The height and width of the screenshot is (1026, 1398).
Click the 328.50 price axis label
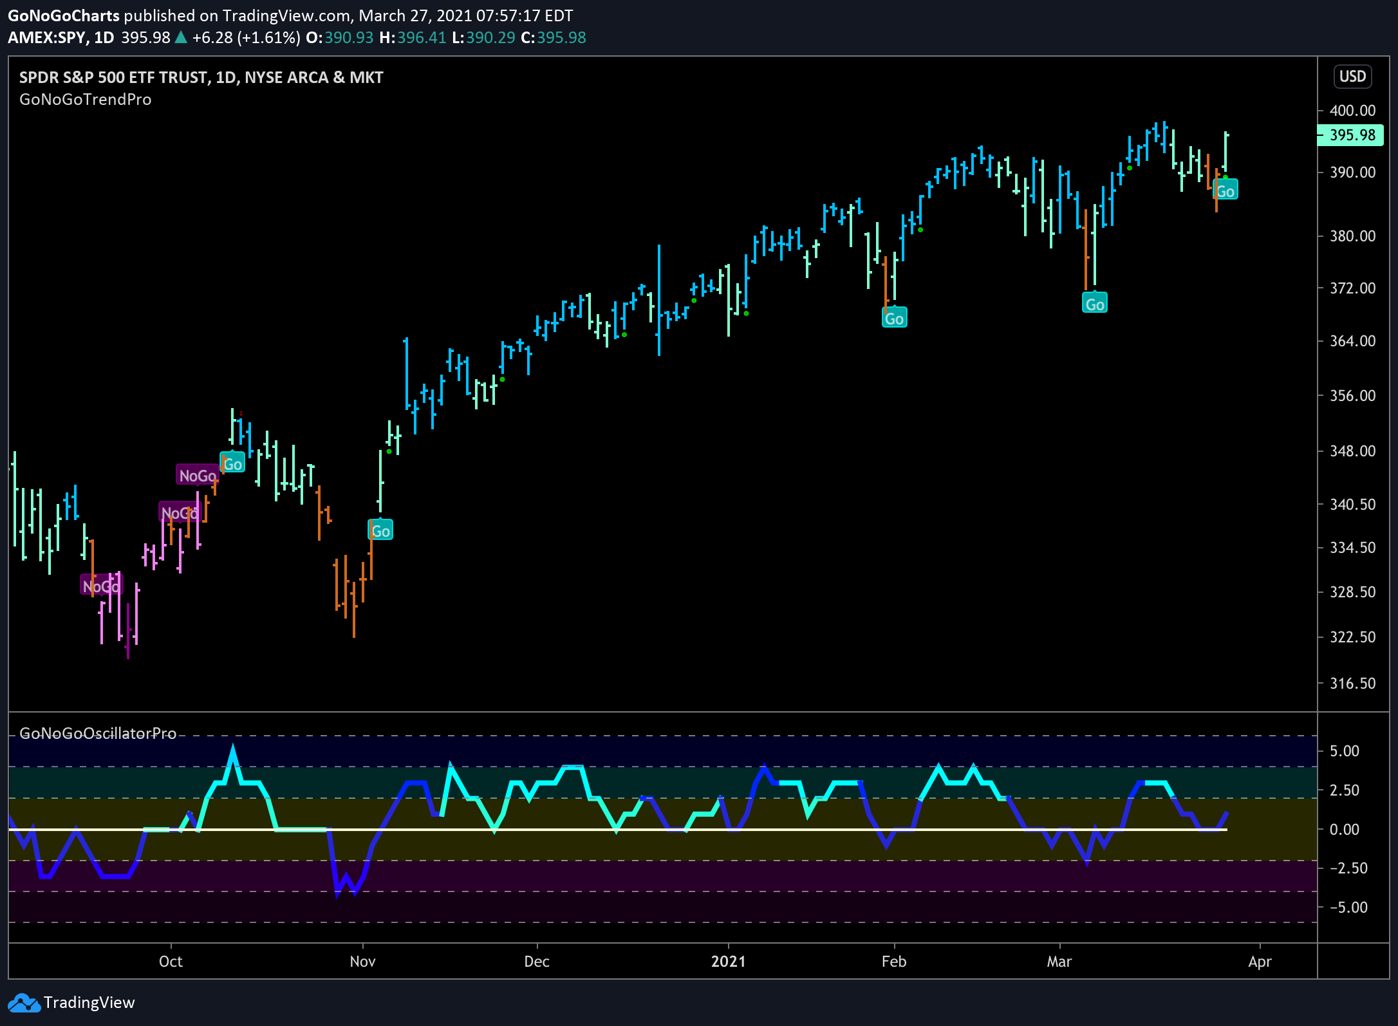click(1353, 592)
